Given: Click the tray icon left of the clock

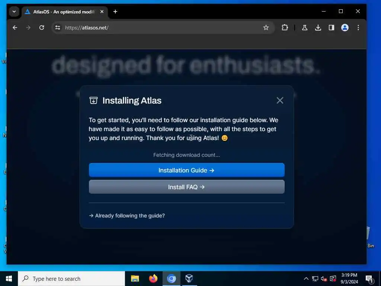Looking at the screenshot, I should 333,279.
